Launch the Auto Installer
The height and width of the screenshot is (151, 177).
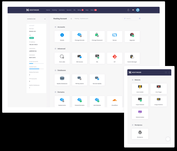coord(140,89)
